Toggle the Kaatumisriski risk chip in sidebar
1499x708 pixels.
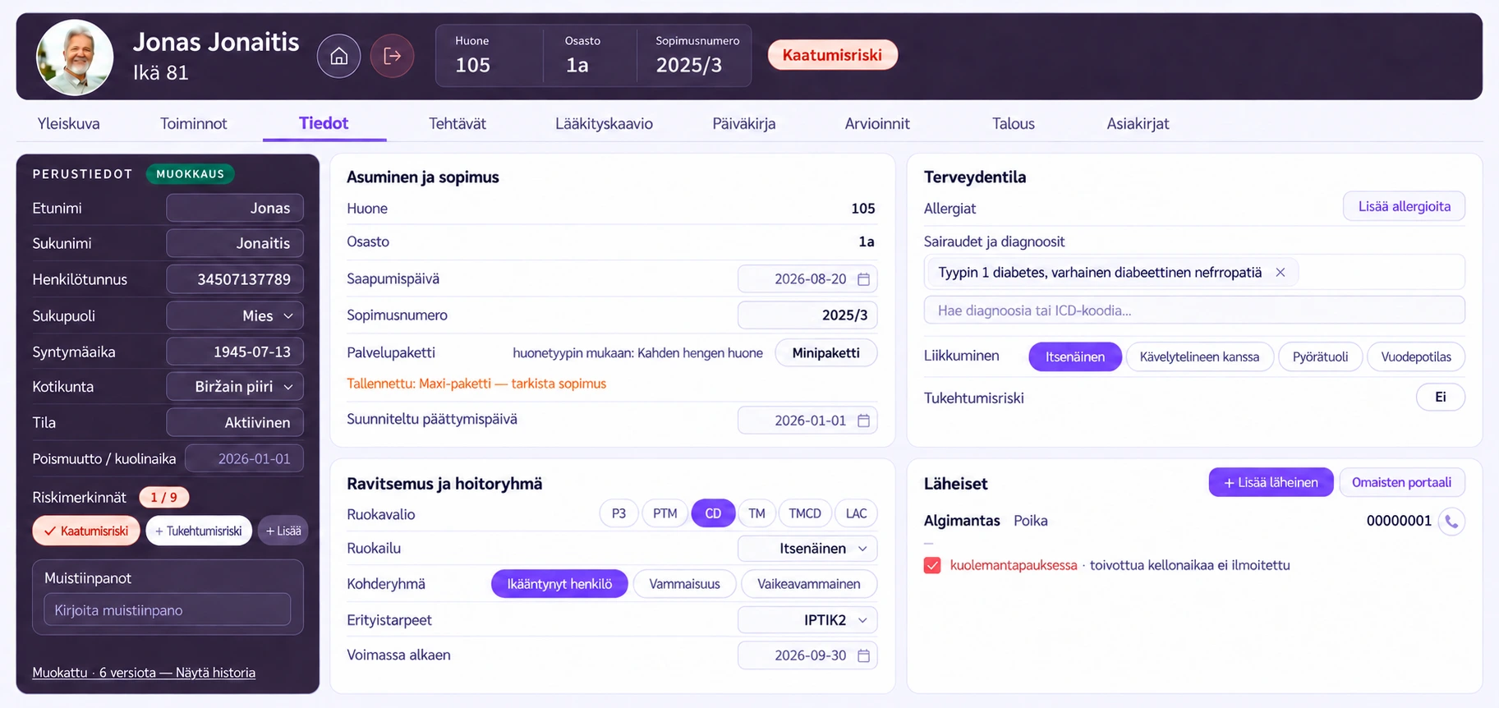[x=86, y=531]
